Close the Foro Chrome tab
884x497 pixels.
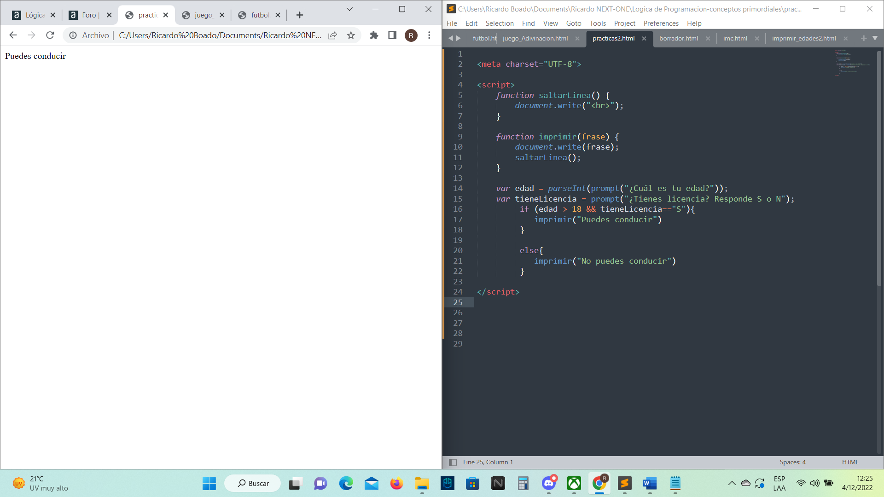(109, 15)
